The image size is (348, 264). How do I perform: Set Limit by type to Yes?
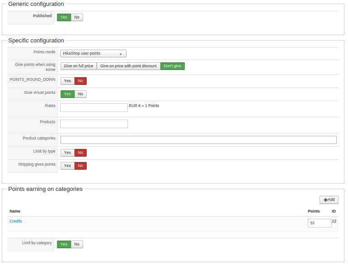click(67, 153)
